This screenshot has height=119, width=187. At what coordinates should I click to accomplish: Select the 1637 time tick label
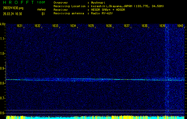(x=127, y=26)
